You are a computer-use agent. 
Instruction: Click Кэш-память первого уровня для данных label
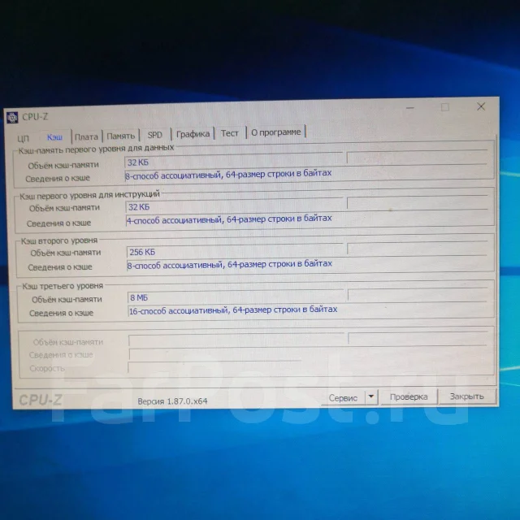pos(96,149)
